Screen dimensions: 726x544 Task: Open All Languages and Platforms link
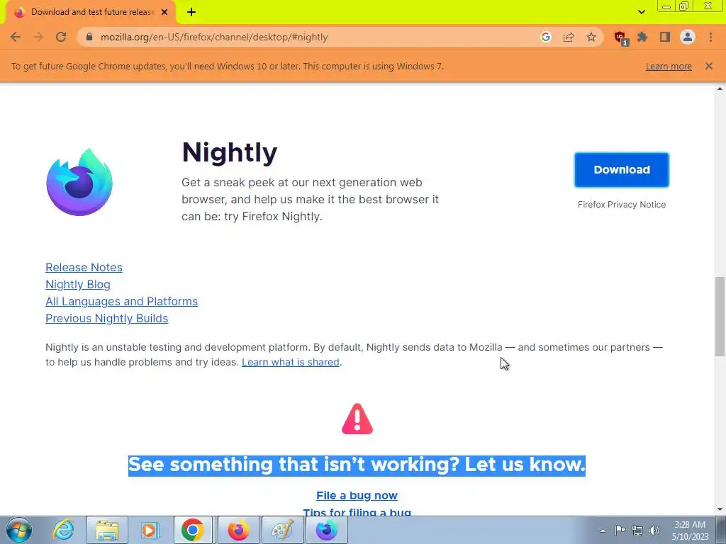point(121,302)
